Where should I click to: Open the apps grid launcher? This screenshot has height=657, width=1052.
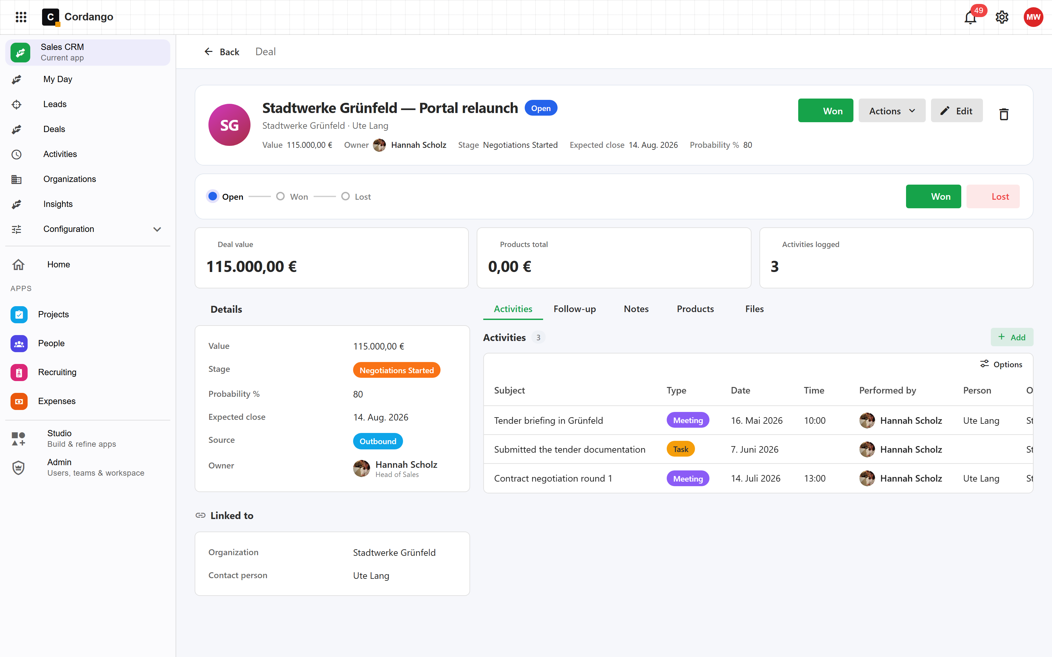21,17
